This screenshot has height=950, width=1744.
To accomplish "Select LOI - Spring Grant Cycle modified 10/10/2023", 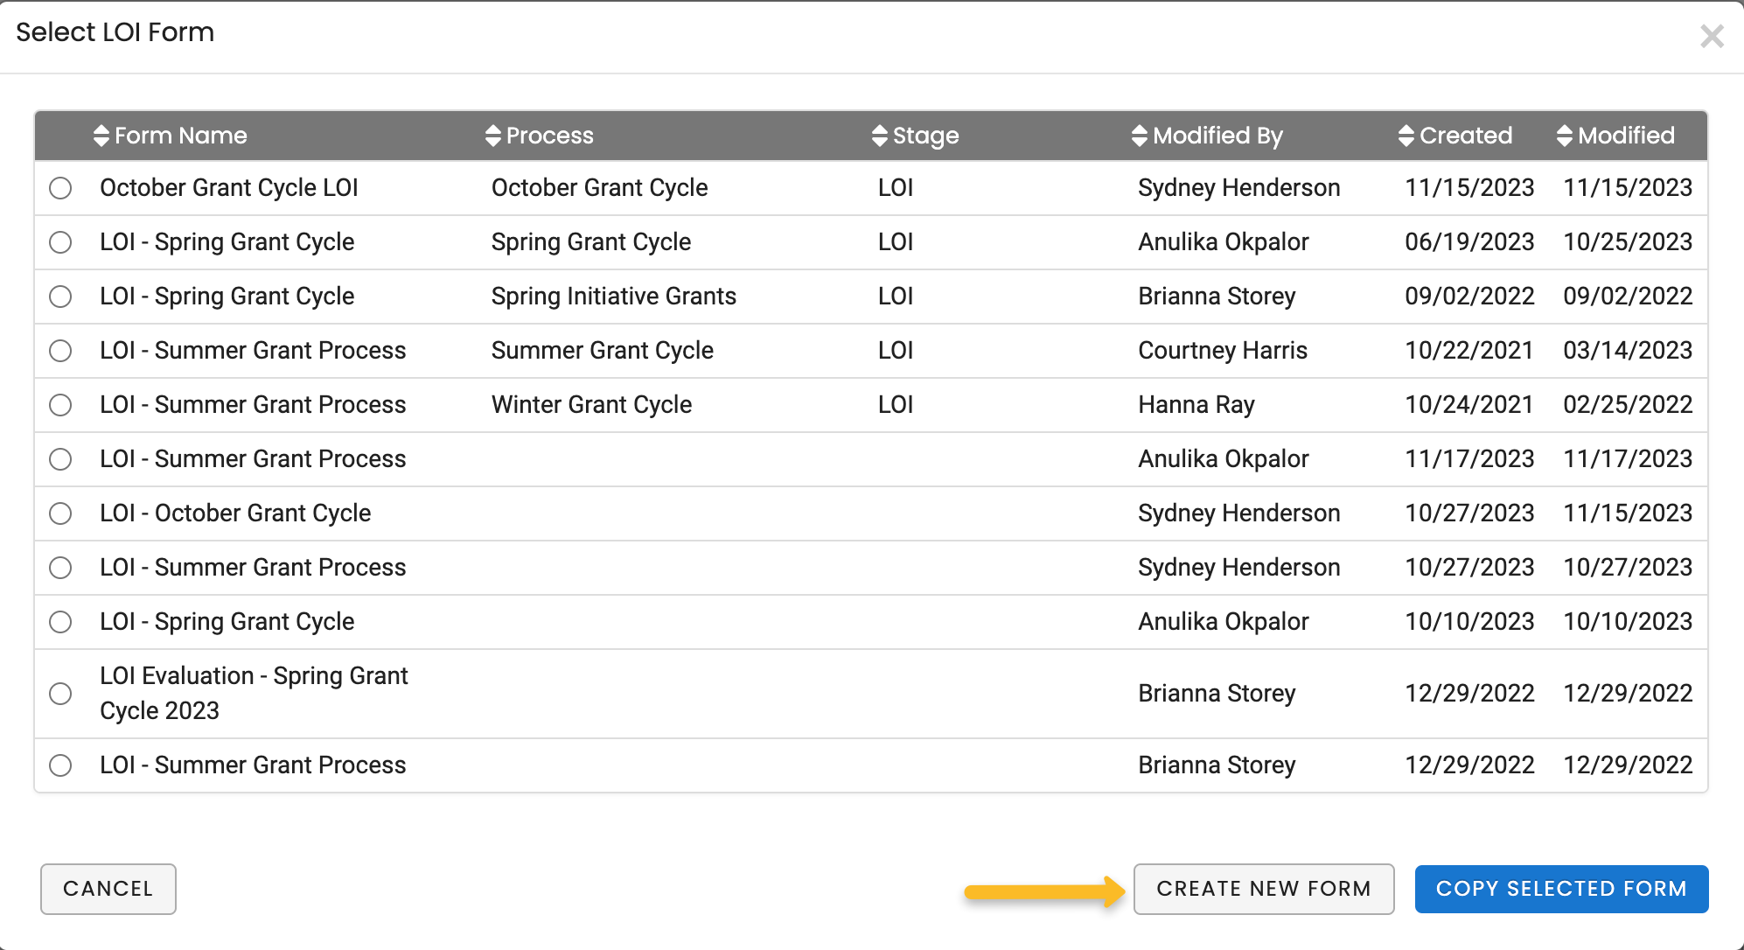I will click(x=60, y=622).
